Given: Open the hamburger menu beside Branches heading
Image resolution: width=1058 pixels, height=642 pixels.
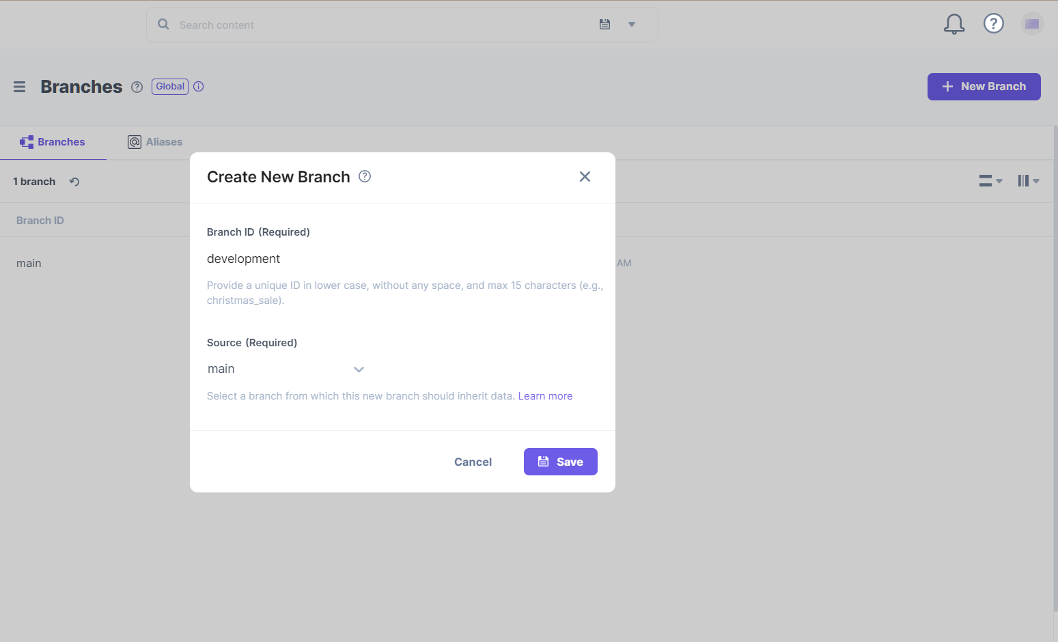Looking at the screenshot, I should [19, 87].
